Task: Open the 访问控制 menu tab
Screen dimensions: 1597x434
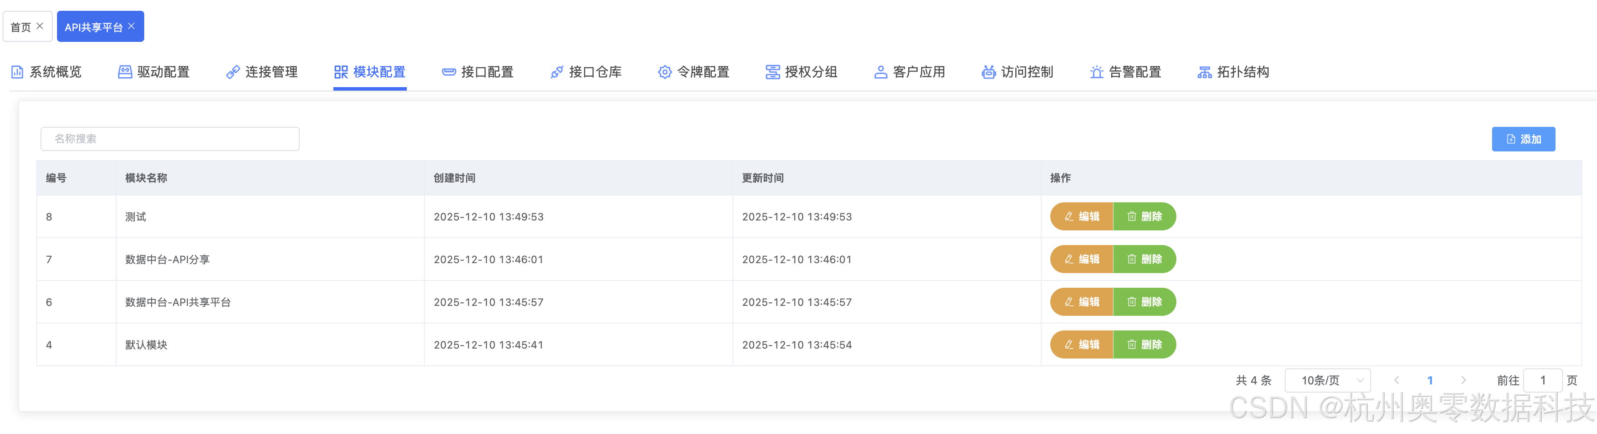Action: (x=1017, y=72)
